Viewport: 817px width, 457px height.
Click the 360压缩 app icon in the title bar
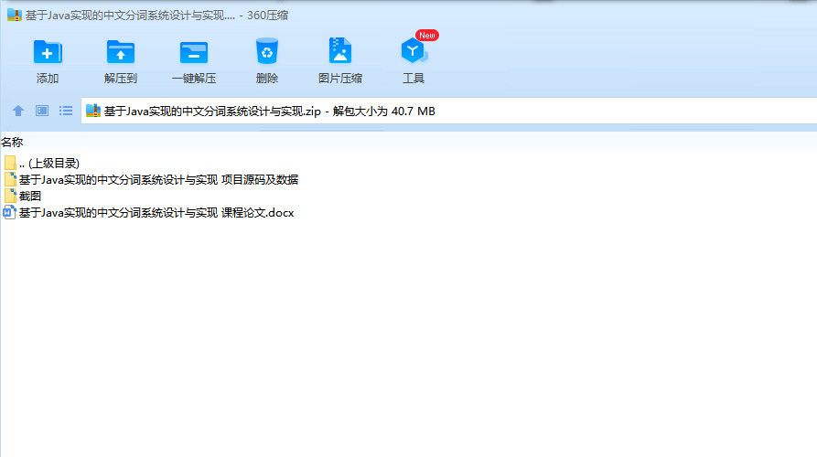point(15,16)
